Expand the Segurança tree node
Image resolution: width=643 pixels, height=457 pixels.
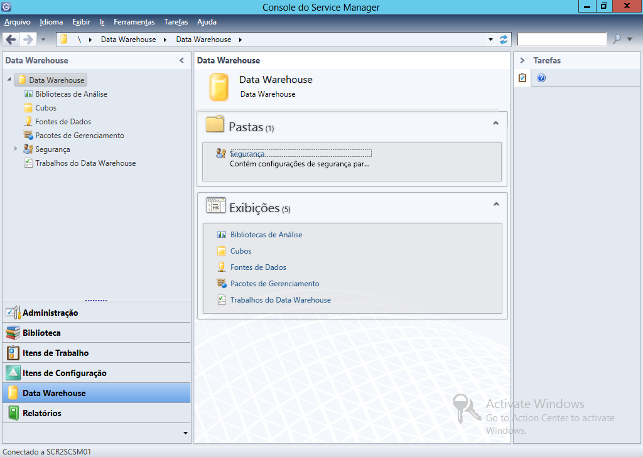16,149
